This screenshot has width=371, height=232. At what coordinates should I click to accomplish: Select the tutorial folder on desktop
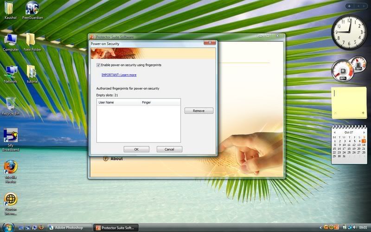point(32,74)
